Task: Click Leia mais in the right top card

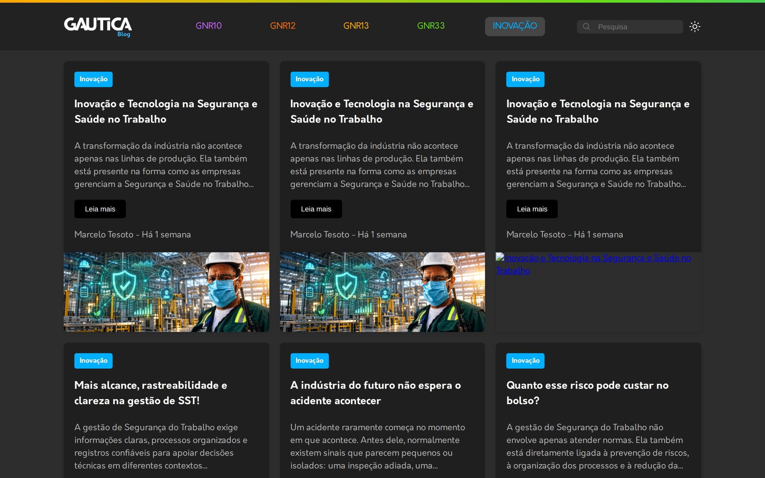Action: click(532, 209)
